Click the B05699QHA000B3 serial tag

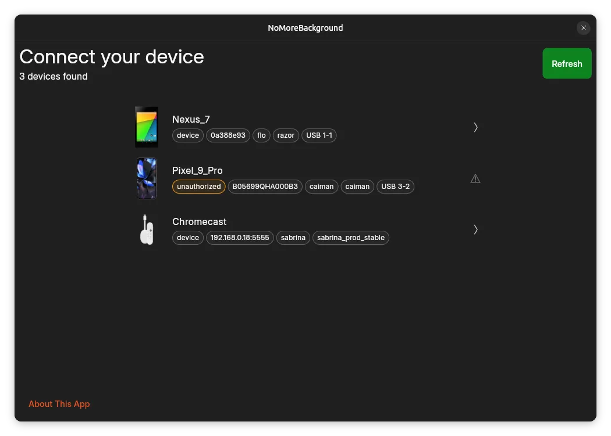click(265, 187)
